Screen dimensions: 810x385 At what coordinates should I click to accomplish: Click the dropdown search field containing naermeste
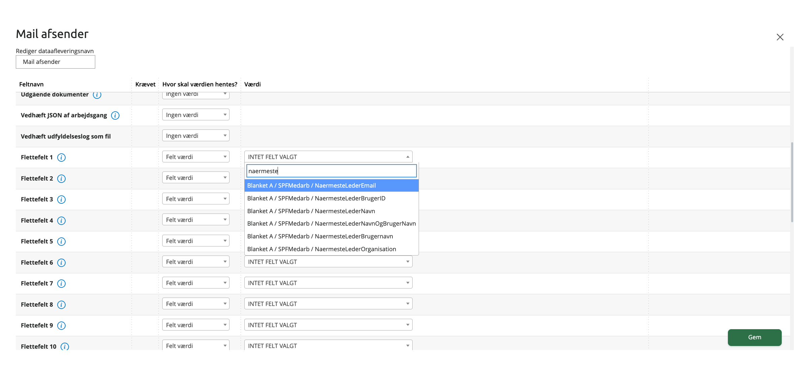pyautogui.click(x=331, y=171)
